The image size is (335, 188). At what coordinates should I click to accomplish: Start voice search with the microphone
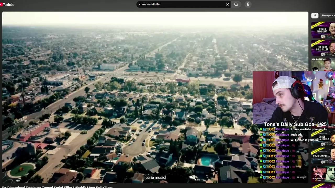pyautogui.click(x=248, y=4)
